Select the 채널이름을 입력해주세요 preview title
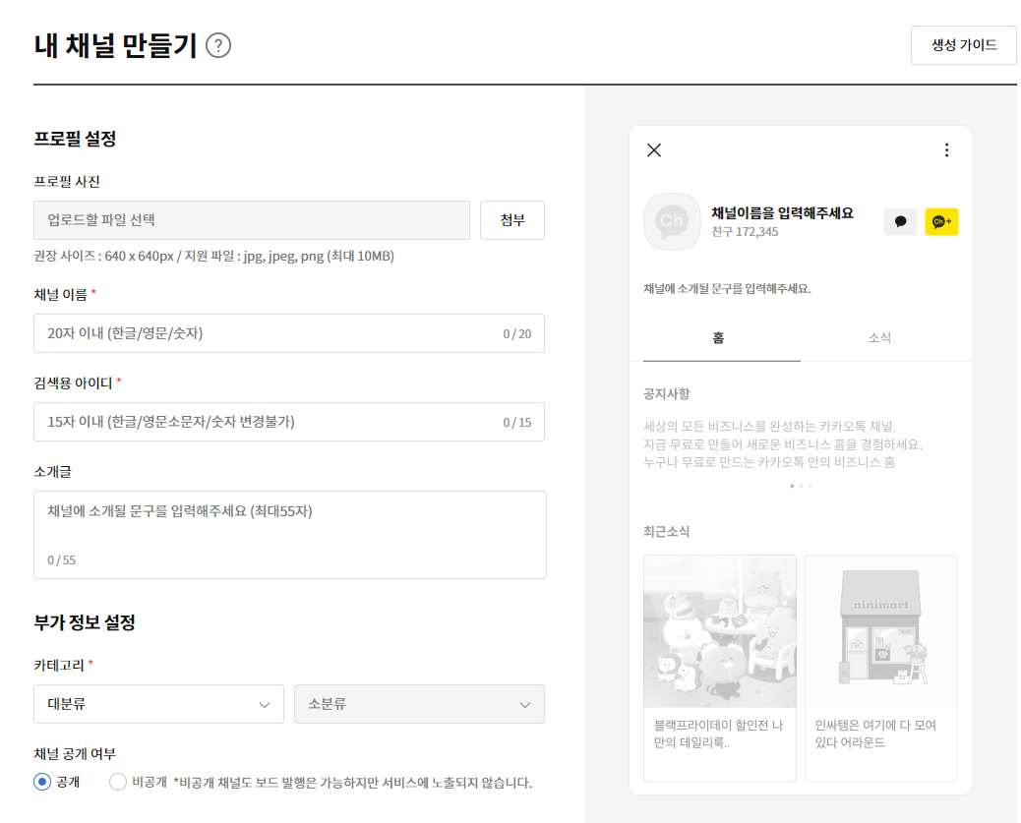 782,213
